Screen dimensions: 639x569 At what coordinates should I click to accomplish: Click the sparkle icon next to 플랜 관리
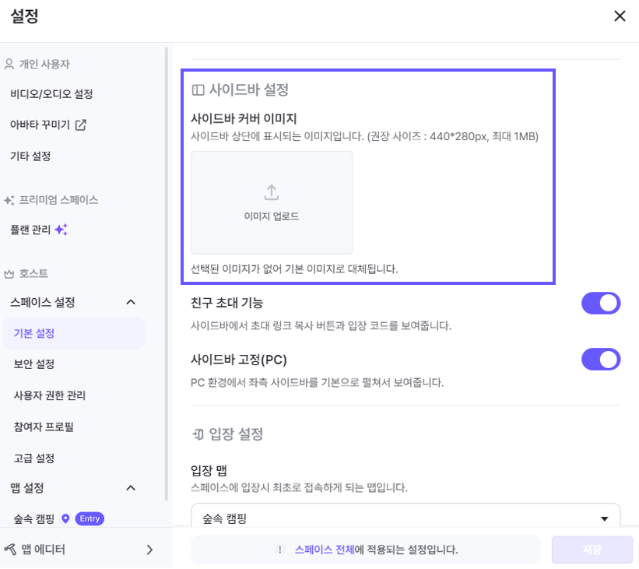(x=61, y=230)
